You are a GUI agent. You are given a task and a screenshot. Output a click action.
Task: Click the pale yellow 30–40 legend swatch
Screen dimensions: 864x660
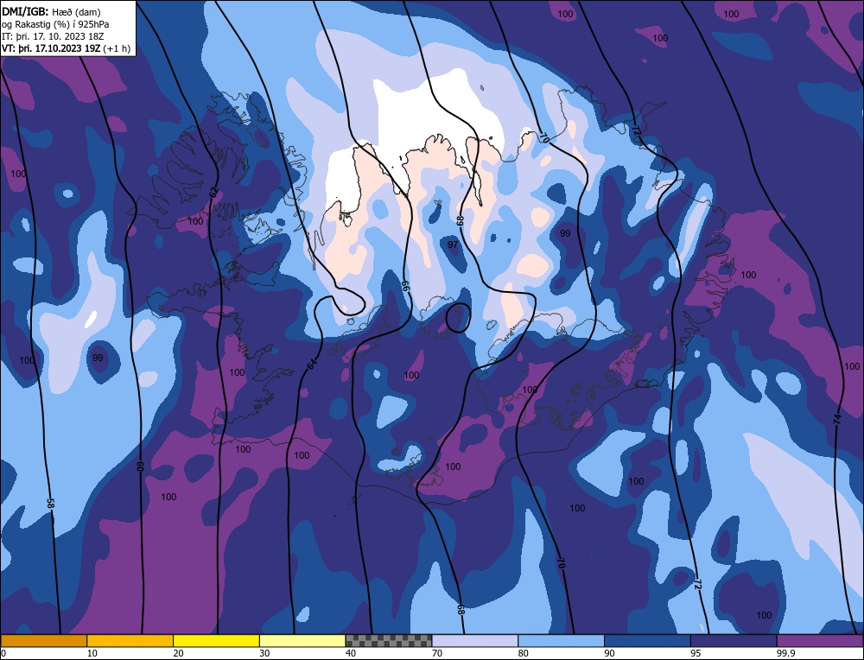click(x=302, y=641)
